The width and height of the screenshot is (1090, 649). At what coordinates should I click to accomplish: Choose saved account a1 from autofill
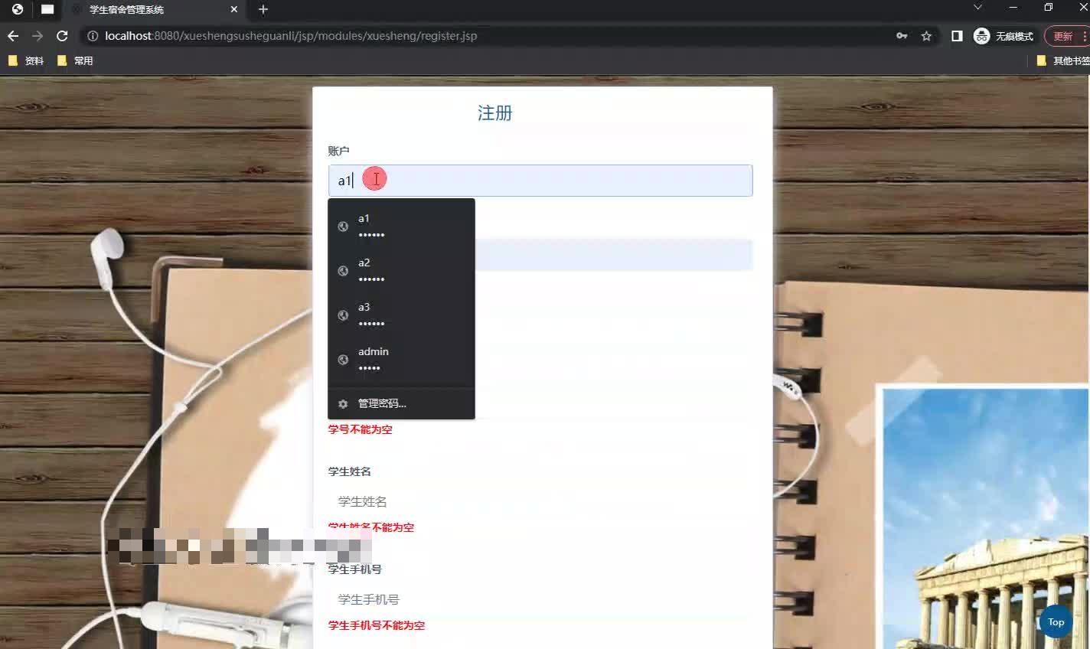401,226
